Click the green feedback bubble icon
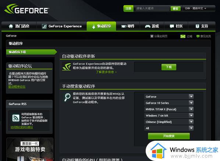Viewport: 220px width, 161px height. pos(198,36)
